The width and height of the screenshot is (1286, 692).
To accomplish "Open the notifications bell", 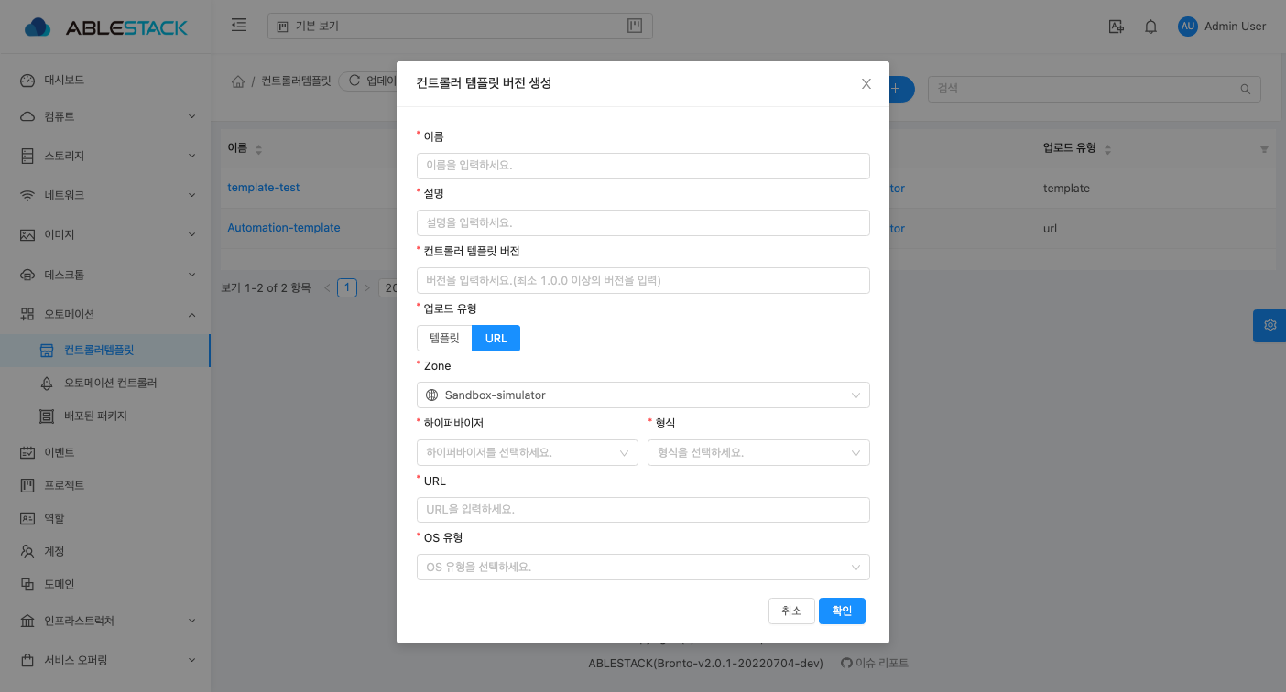I will point(1150,27).
